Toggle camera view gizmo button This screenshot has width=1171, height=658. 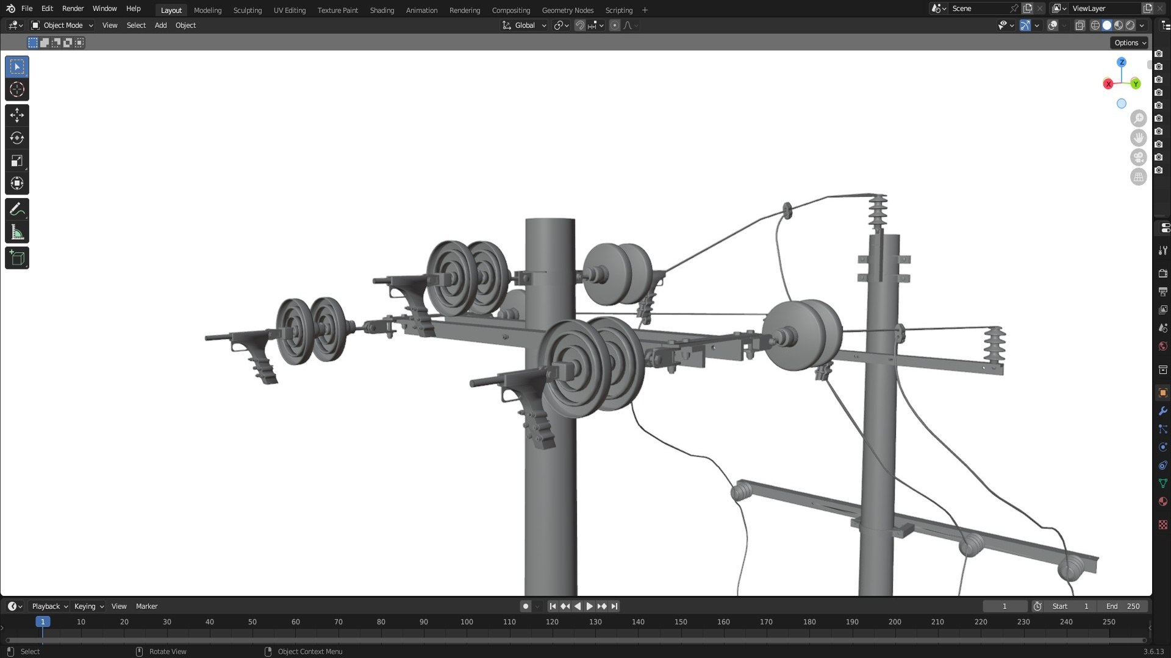tap(1138, 157)
